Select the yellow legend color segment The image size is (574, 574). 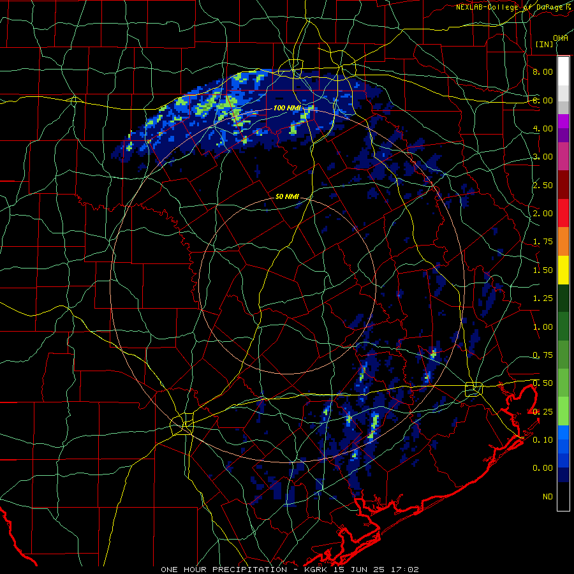pos(563,270)
